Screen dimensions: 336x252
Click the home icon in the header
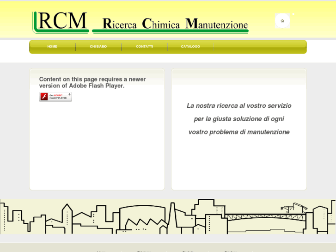click(x=282, y=21)
